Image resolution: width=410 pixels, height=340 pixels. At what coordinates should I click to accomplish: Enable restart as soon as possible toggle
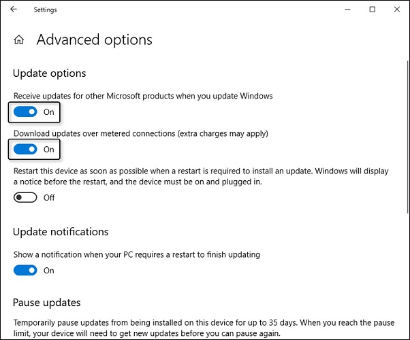coord(25,197)
